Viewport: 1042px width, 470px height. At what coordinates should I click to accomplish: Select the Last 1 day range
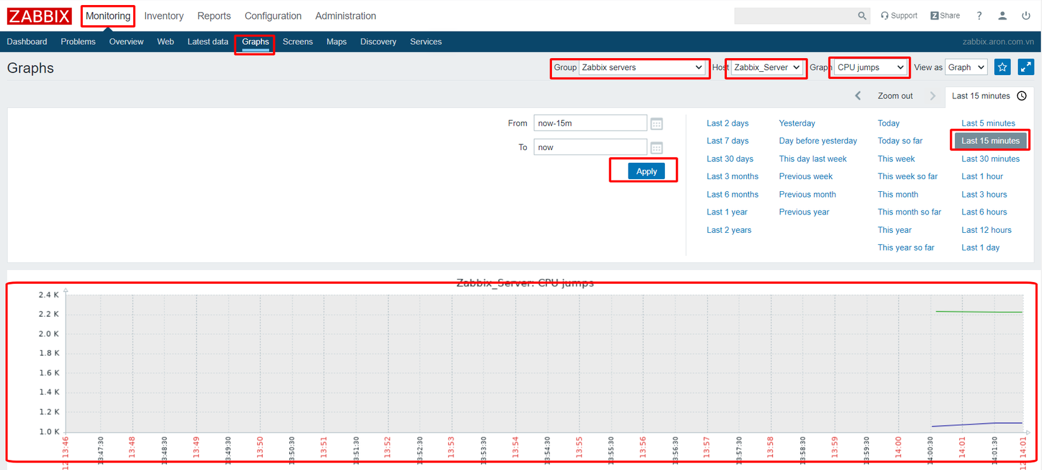click(980, 248)
